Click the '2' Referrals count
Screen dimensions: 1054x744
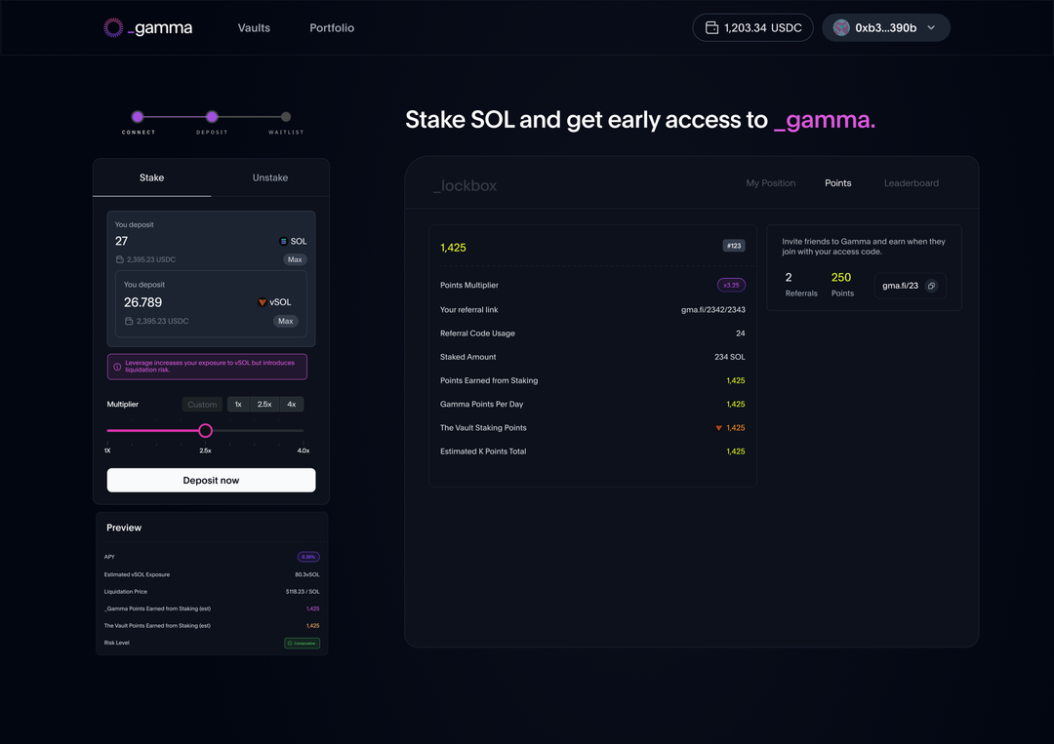tap(789, 277)
